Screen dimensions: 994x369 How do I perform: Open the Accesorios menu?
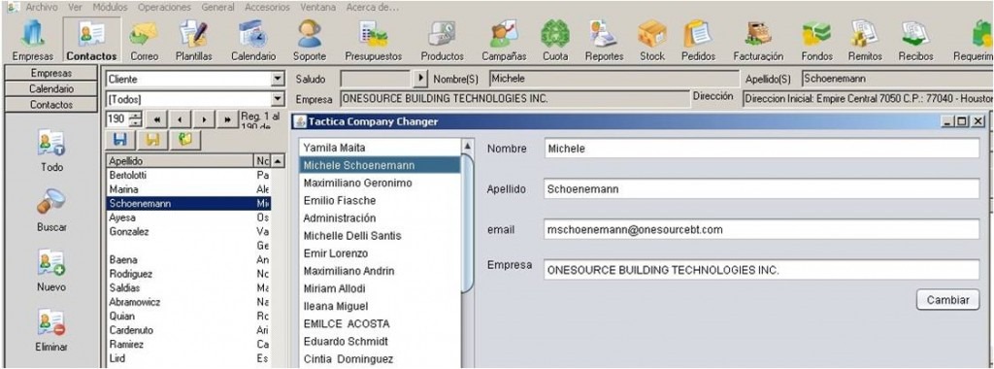click(x=268, y=8)
